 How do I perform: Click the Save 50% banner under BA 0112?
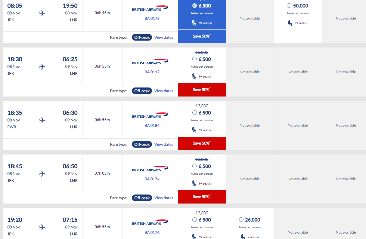202,90
